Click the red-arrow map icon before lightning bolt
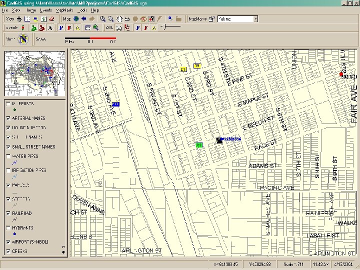360x270 pixels. coord(151,19)
